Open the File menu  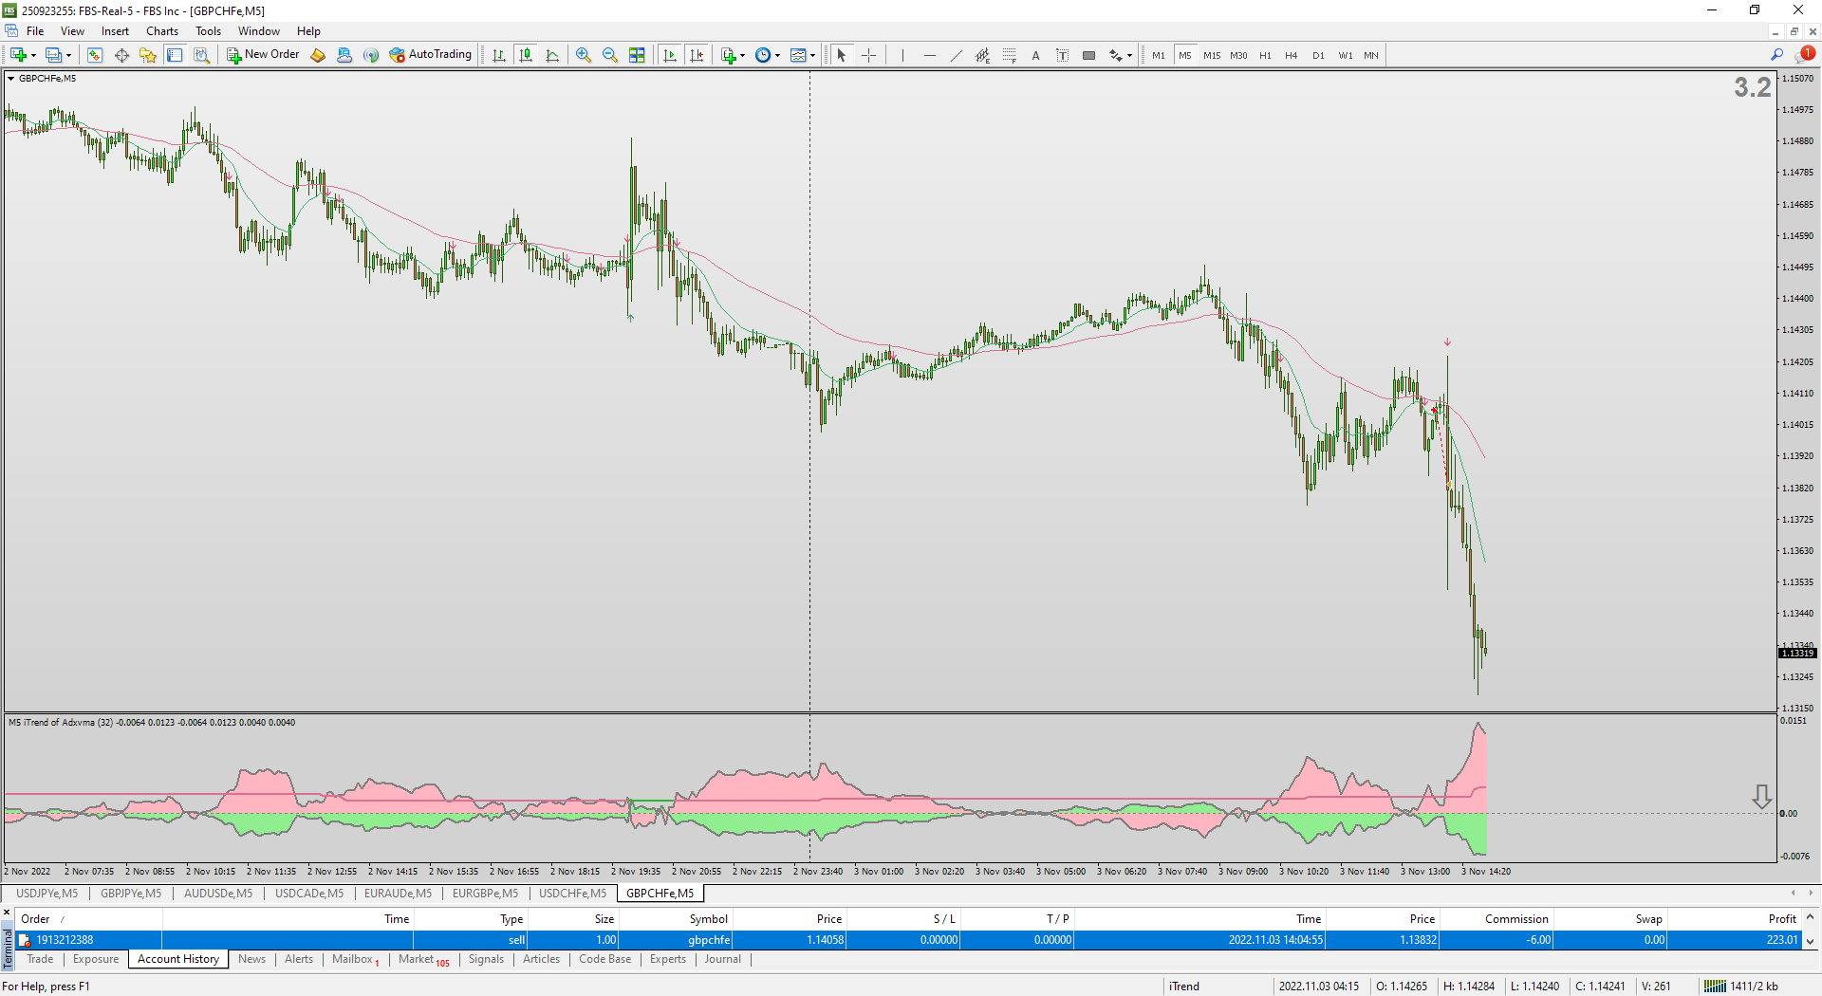tap(35, 31)
